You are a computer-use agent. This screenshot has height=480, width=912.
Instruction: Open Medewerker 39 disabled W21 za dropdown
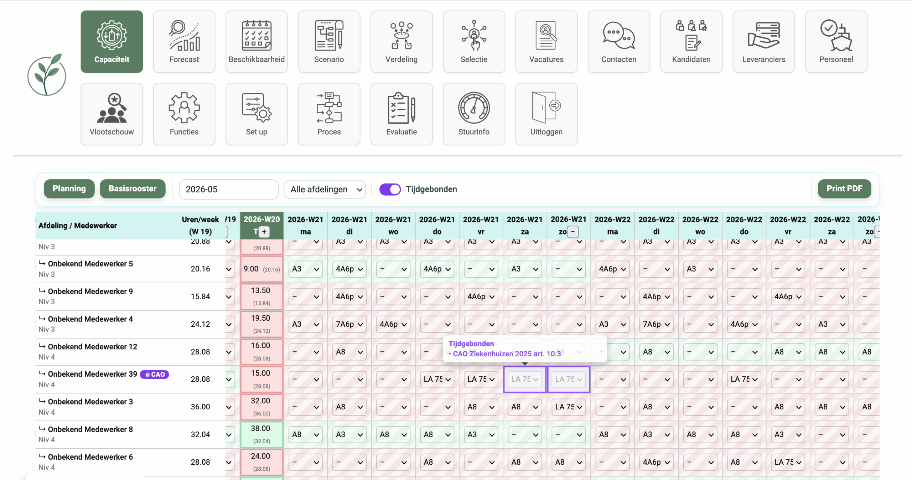[x=525, y=379]
